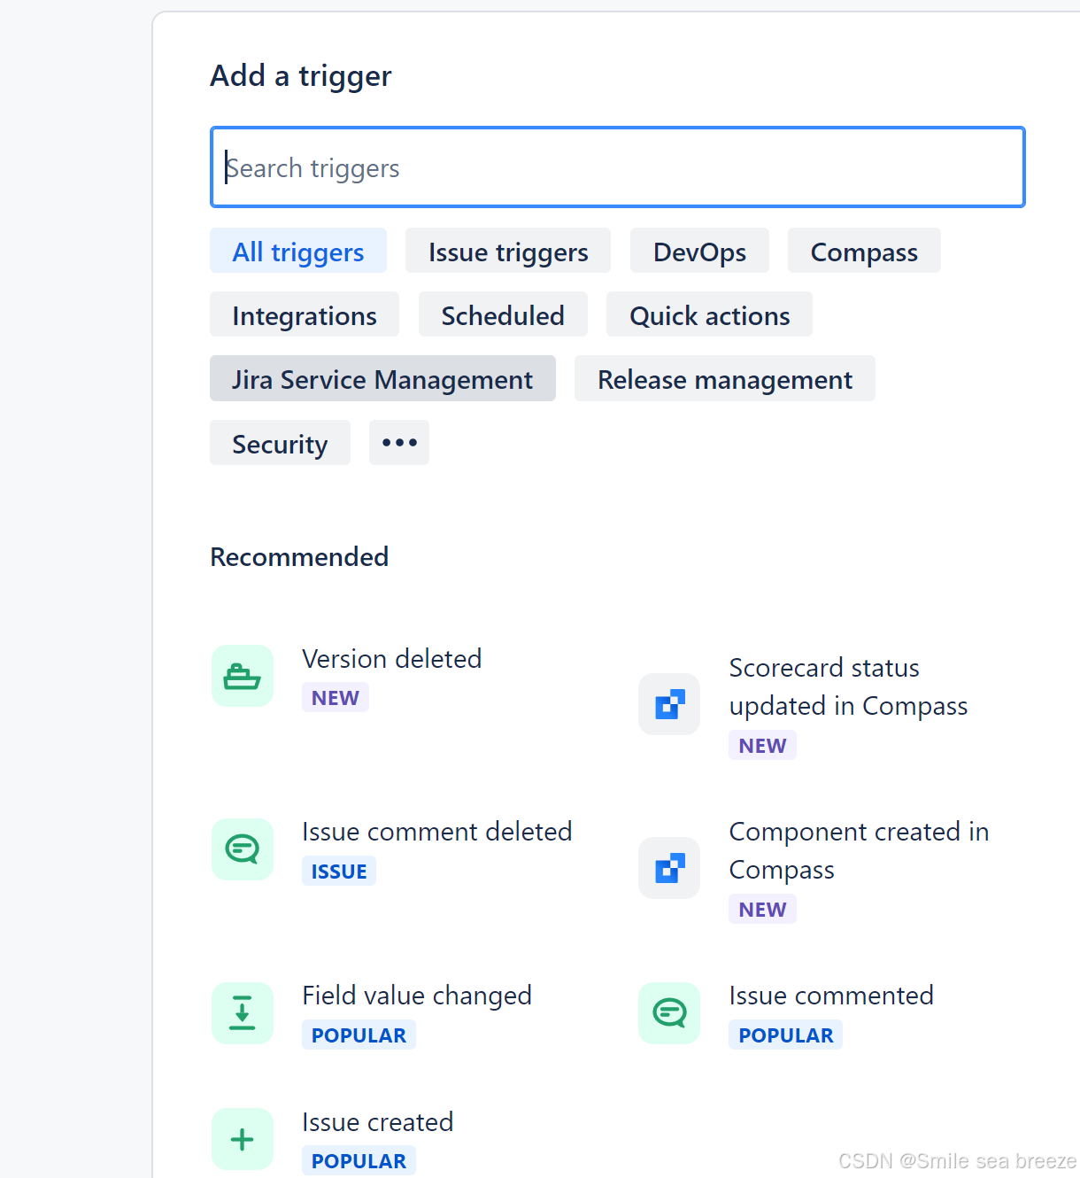
Task: Expand more categories with ellipsis button
Action: tap(399, 443)
